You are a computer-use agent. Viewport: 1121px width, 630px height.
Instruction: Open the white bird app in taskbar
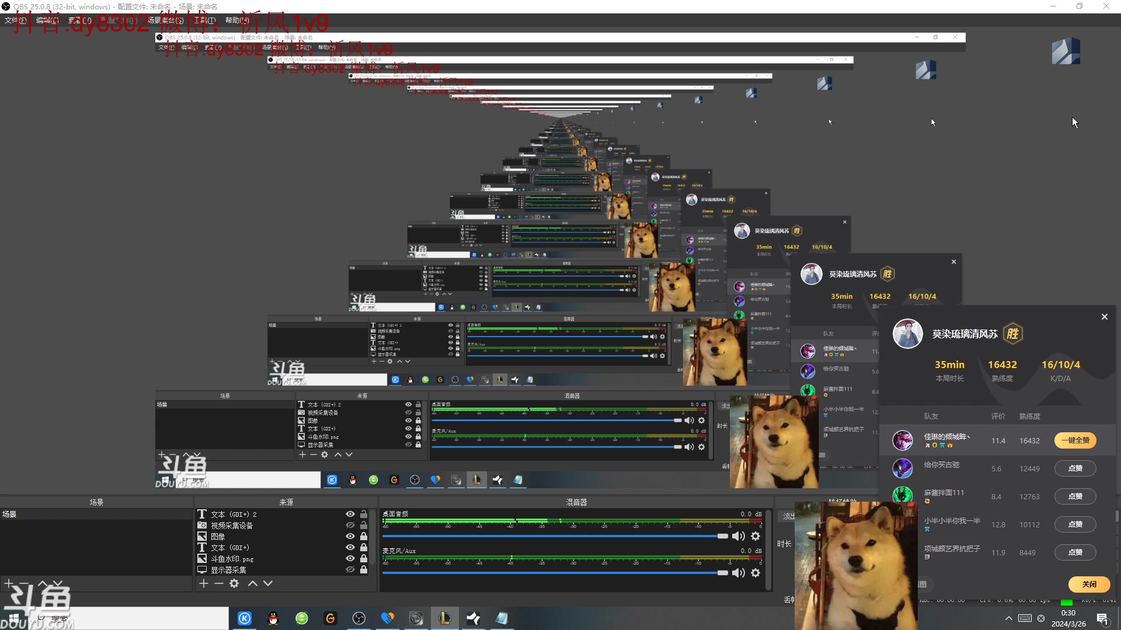pyautogui.click(x=474, y=618)
